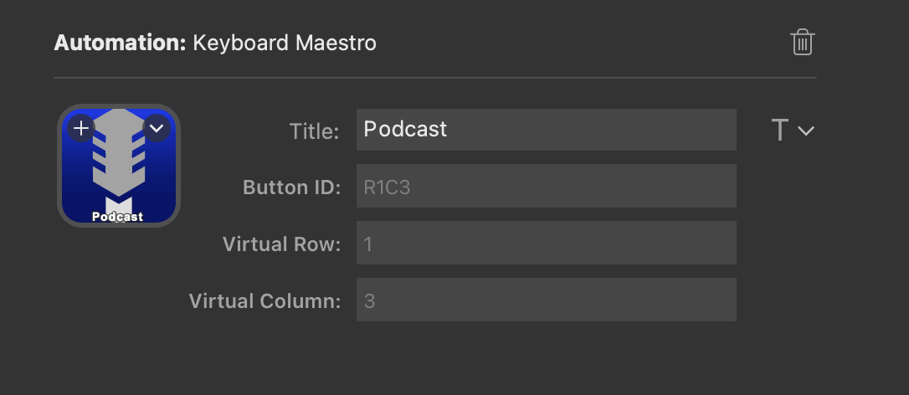Click the Keyboard Maestro text in the header
Viewport: 909px width, 395px height.
pos(284,44)
